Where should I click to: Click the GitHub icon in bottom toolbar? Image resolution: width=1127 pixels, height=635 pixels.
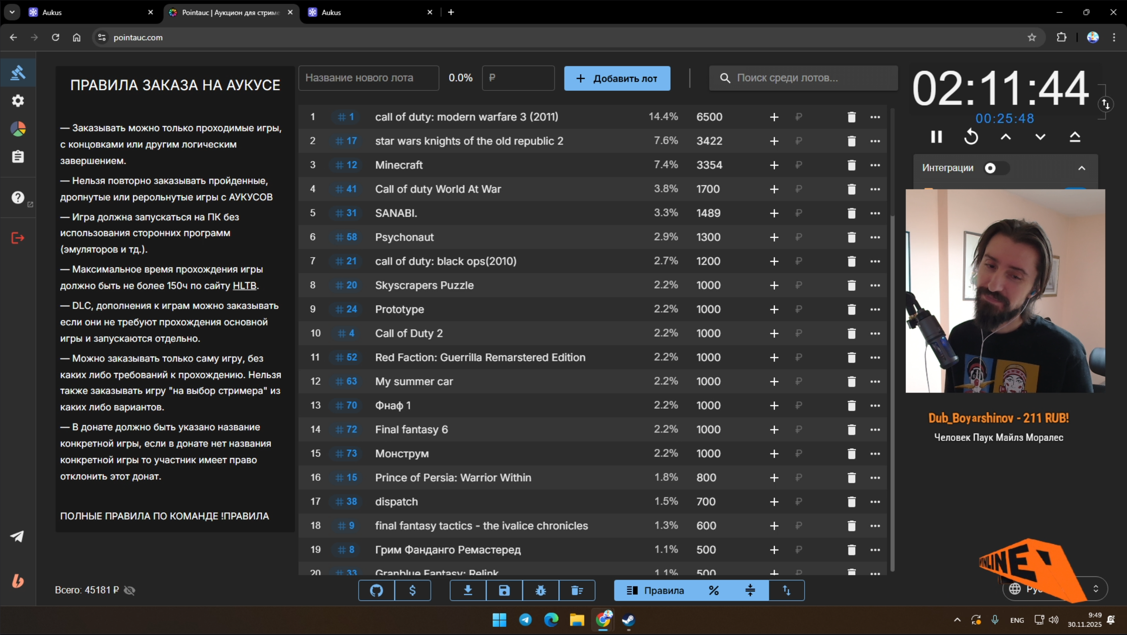[376, 590]
